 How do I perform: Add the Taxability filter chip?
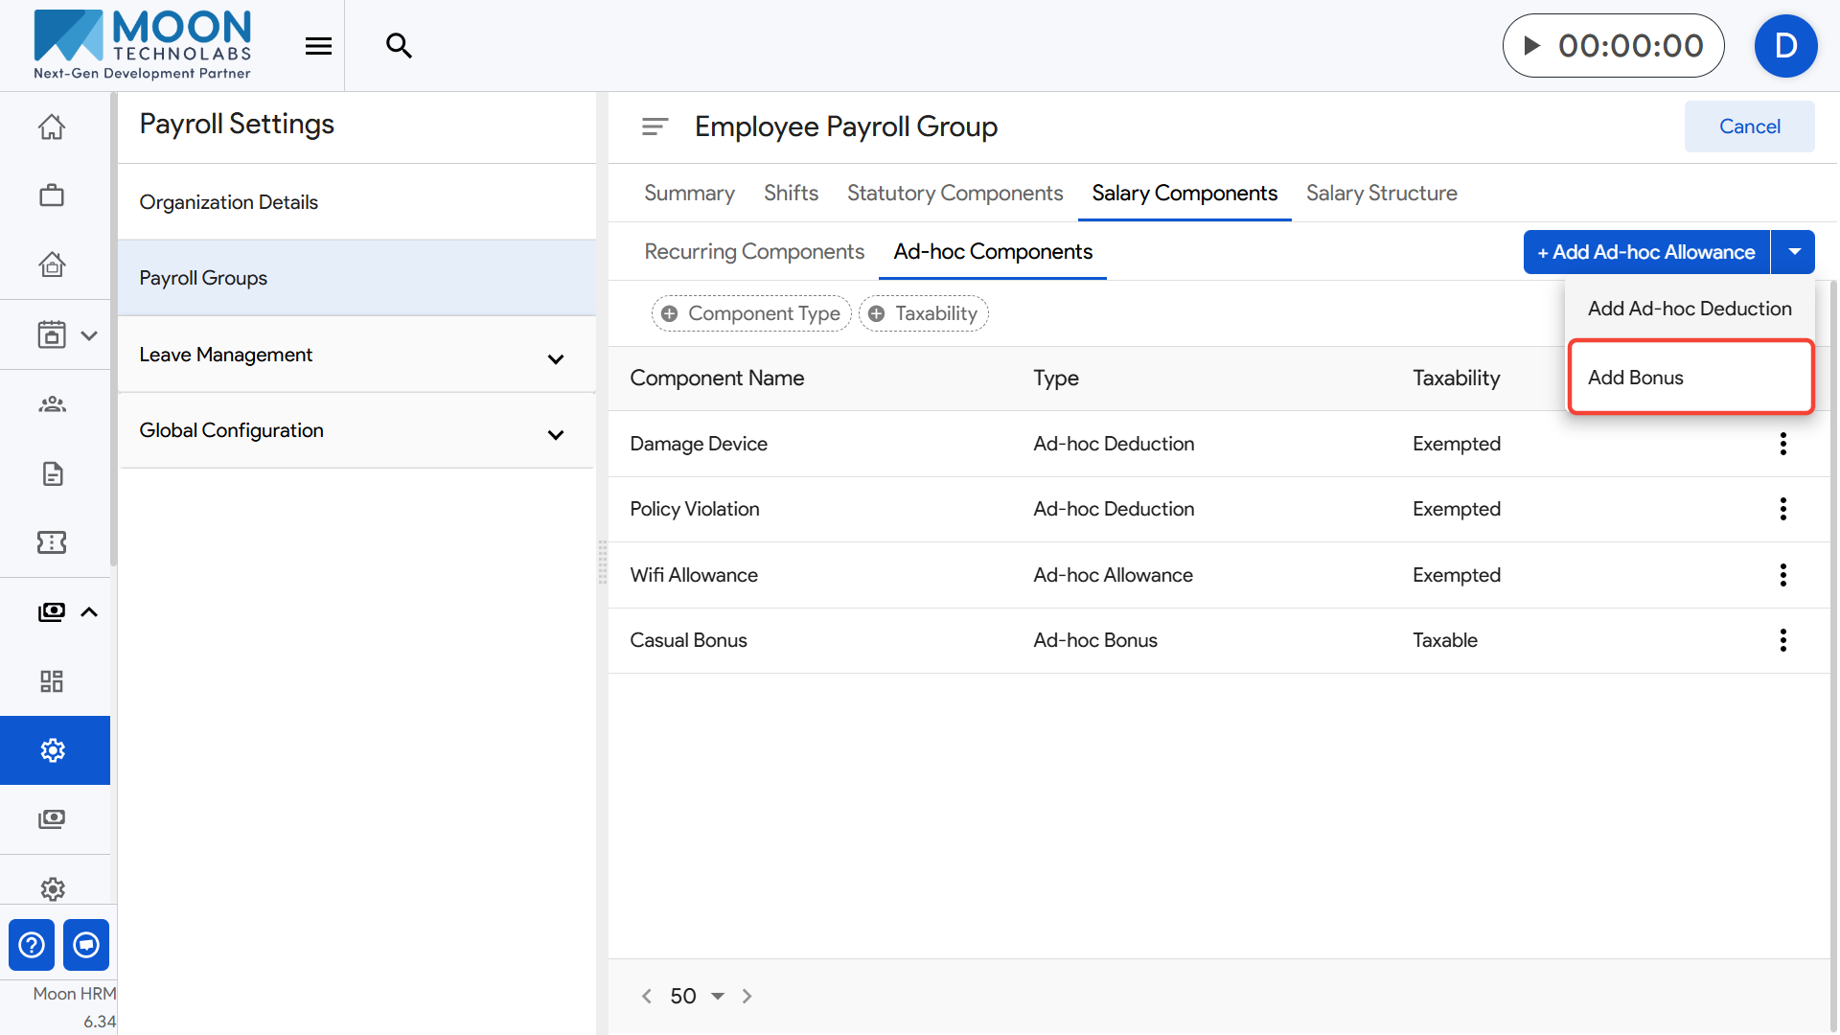pos(924,313)
